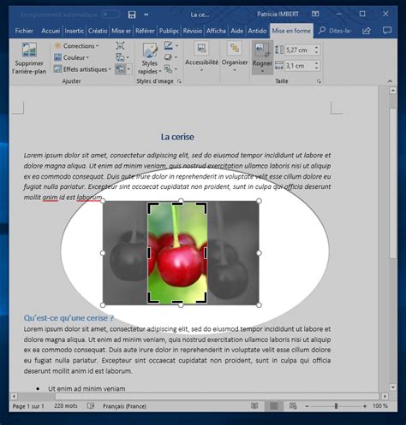Click the highlighted Reset picture icon
Viewport: 406px width, 425px height.
(x=120, y=69)
